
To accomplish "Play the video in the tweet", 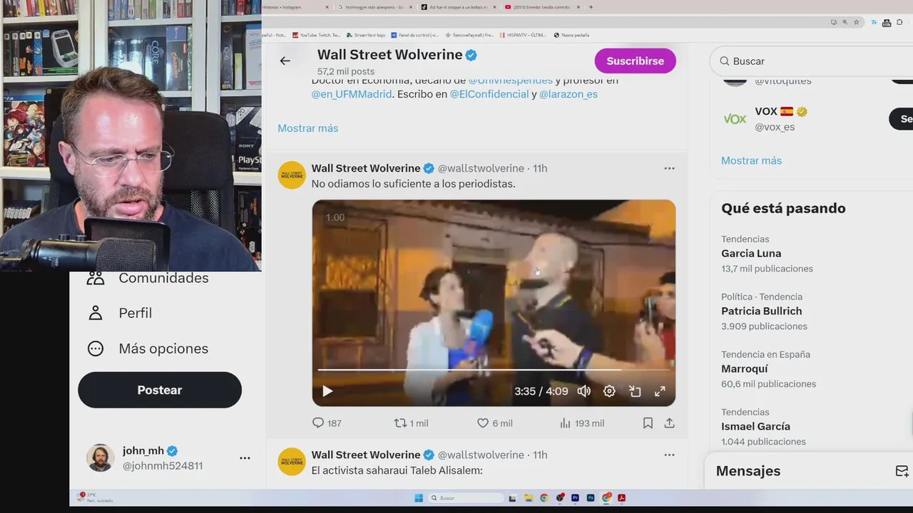I will [327, 390].
